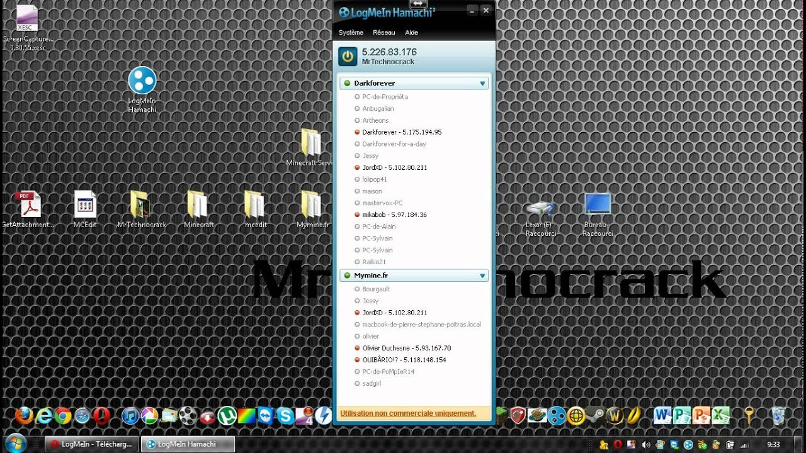Image resolution: width=806 pixels, height=453 pixels.
Task: Open MrTechnocrack folder on desktop
Action: tap(142, 210)
